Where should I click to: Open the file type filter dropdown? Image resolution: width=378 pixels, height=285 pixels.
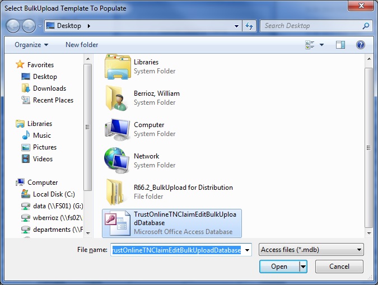pos(311,250)
